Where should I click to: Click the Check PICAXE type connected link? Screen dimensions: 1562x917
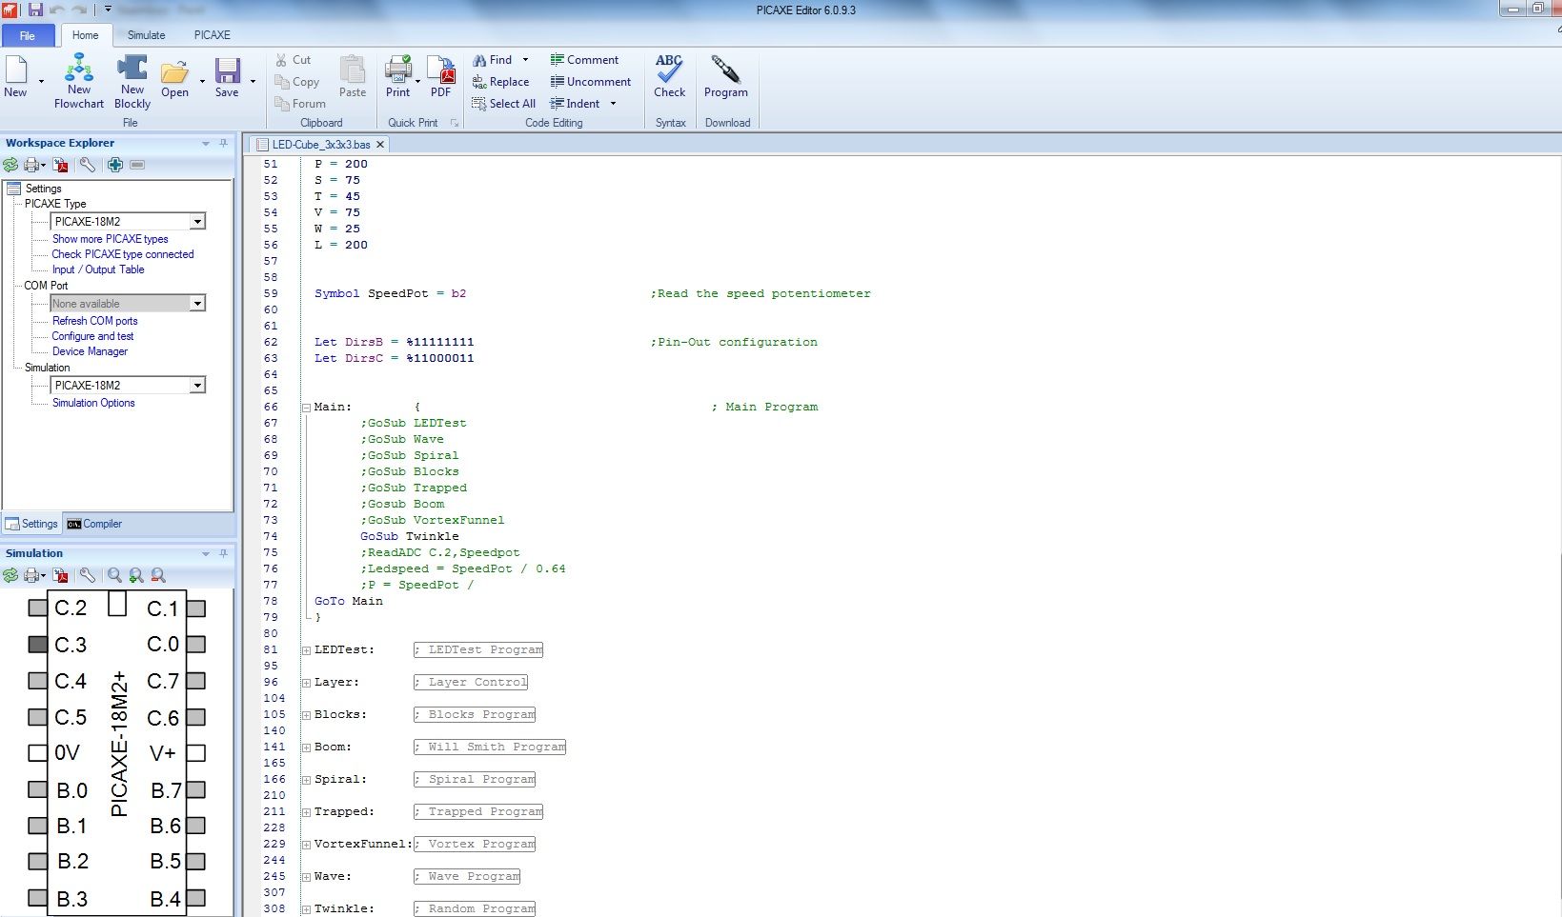[122, 254]
